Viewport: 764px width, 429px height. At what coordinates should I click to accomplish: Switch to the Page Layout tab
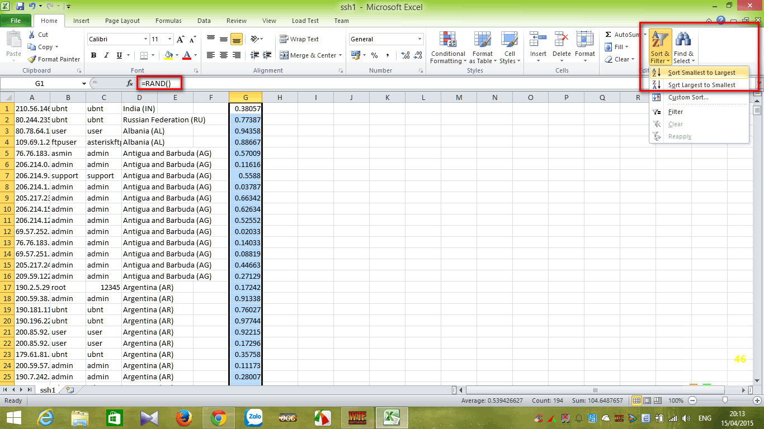click(122, 21)
